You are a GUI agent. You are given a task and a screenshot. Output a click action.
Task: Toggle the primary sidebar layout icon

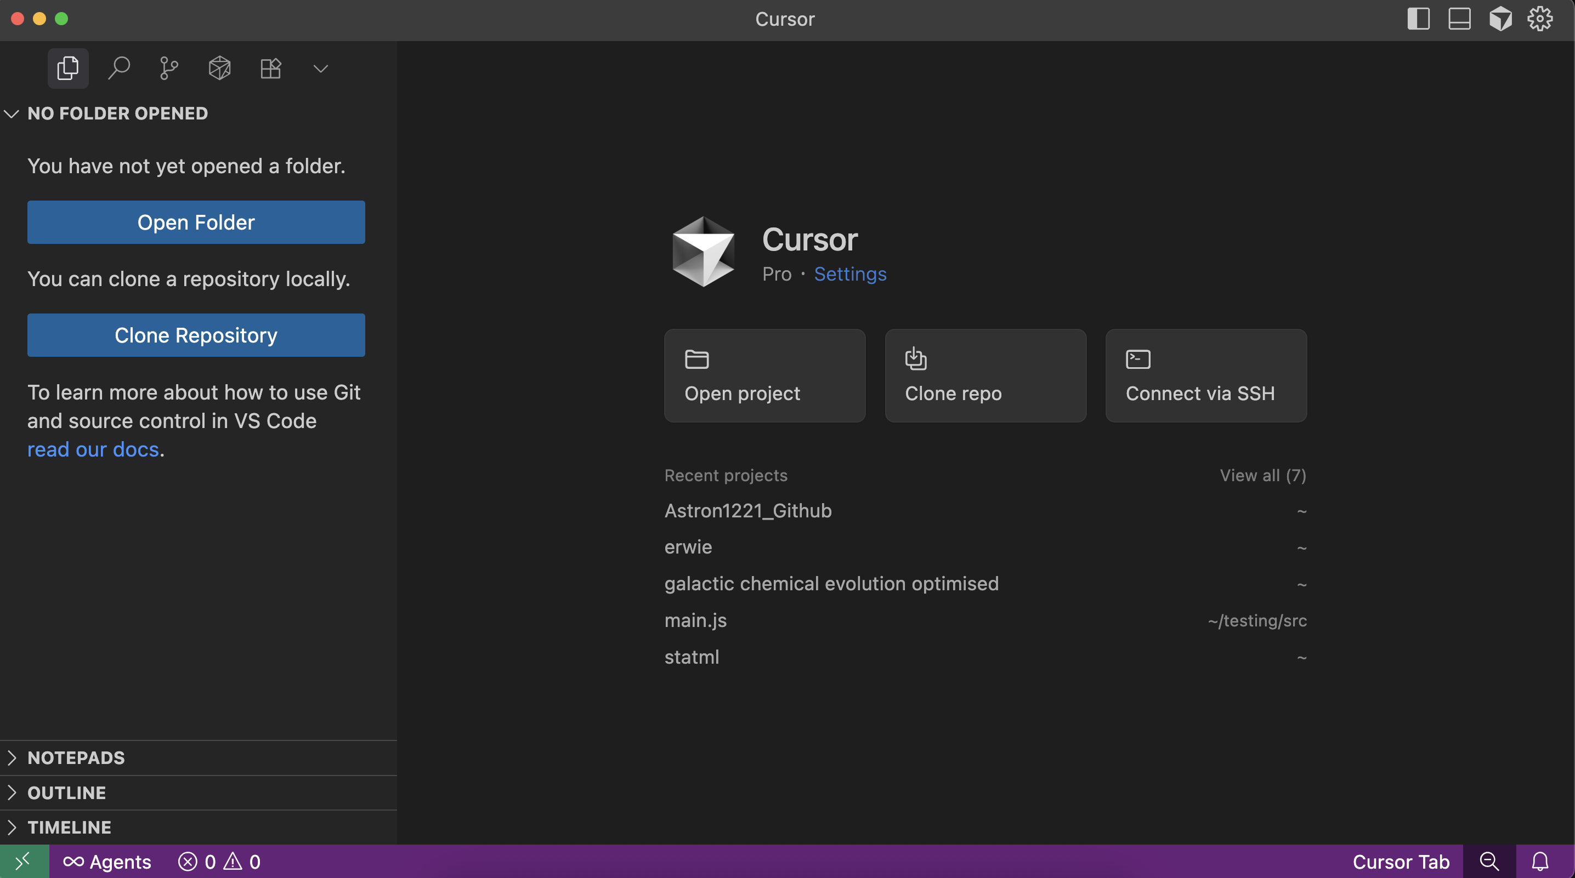click(x=1419, y=19)
